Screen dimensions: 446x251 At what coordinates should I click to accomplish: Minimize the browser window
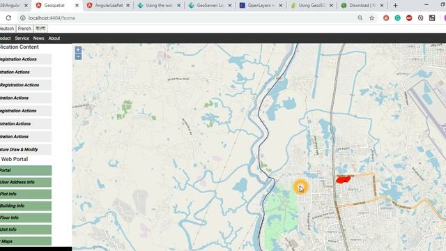[426, 5]
